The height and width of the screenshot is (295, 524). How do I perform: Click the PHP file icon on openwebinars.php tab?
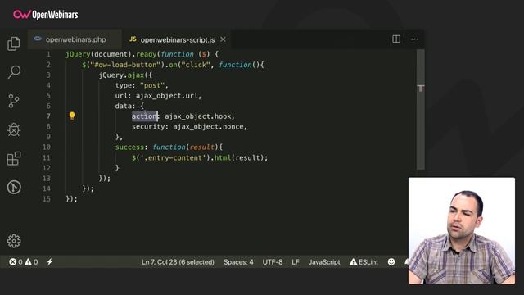click(x=38, y=39)
